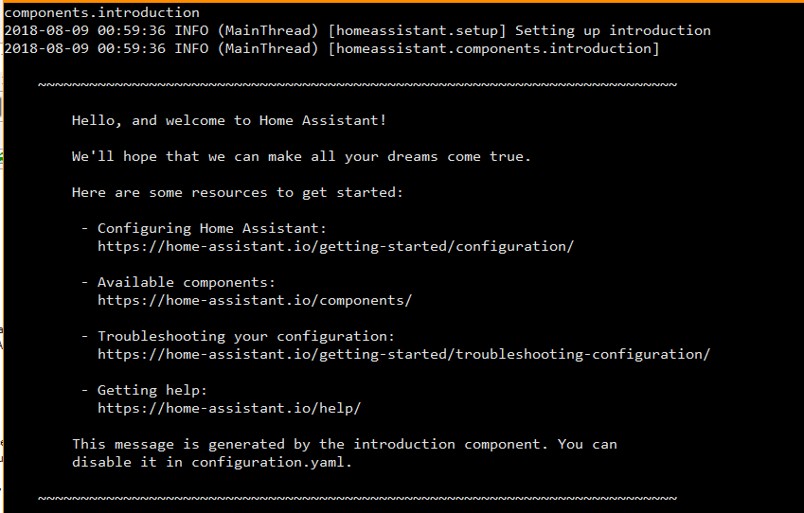Click 'components.introduction' text on the top line
Screen dimensions: 804x513
101,13
